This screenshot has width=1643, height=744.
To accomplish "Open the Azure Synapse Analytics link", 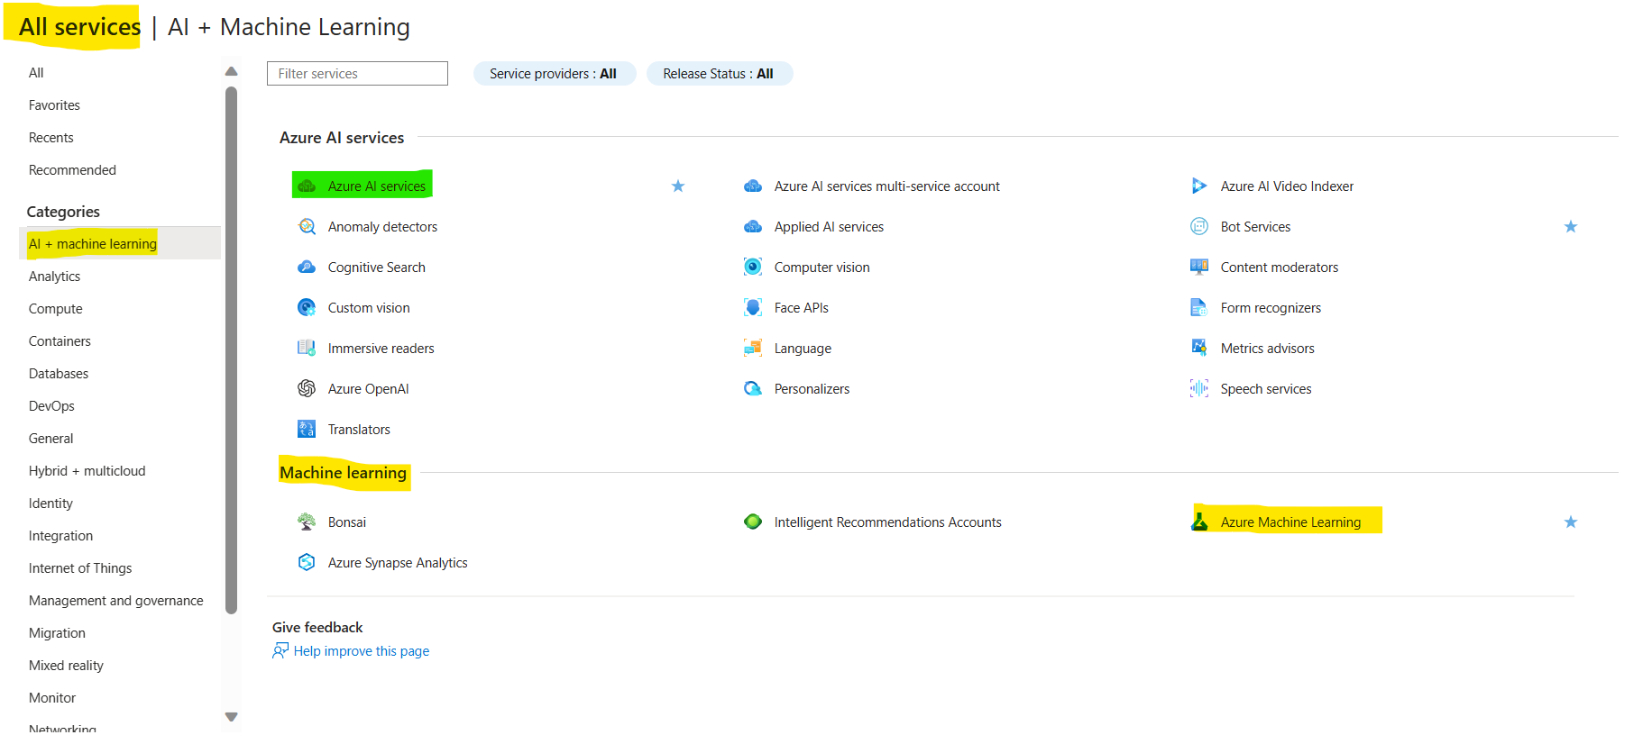I will tap(398, 563).
